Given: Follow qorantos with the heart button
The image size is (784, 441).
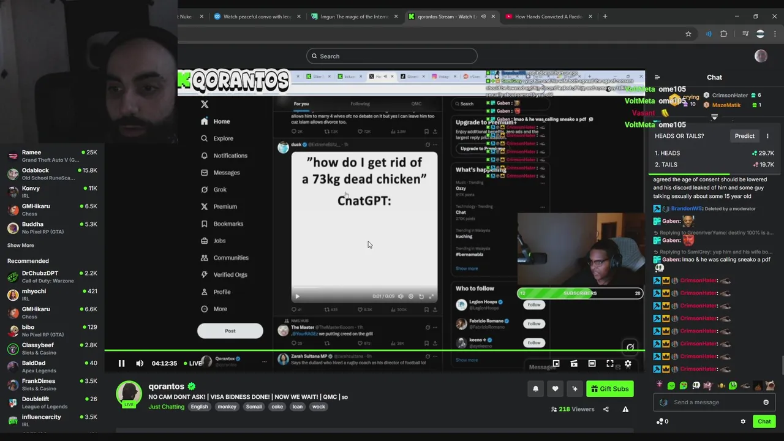Looking at the screenshot, I should point(555,389).
